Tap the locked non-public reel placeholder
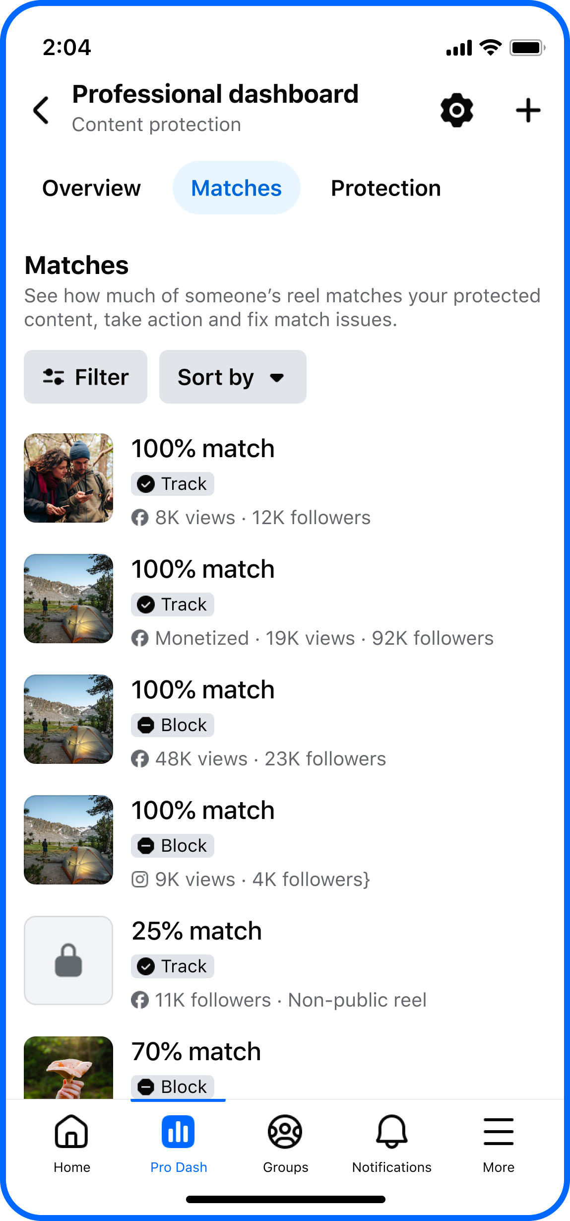The height and width of the screenshot is (1221, 570). (x=68, y=960)
